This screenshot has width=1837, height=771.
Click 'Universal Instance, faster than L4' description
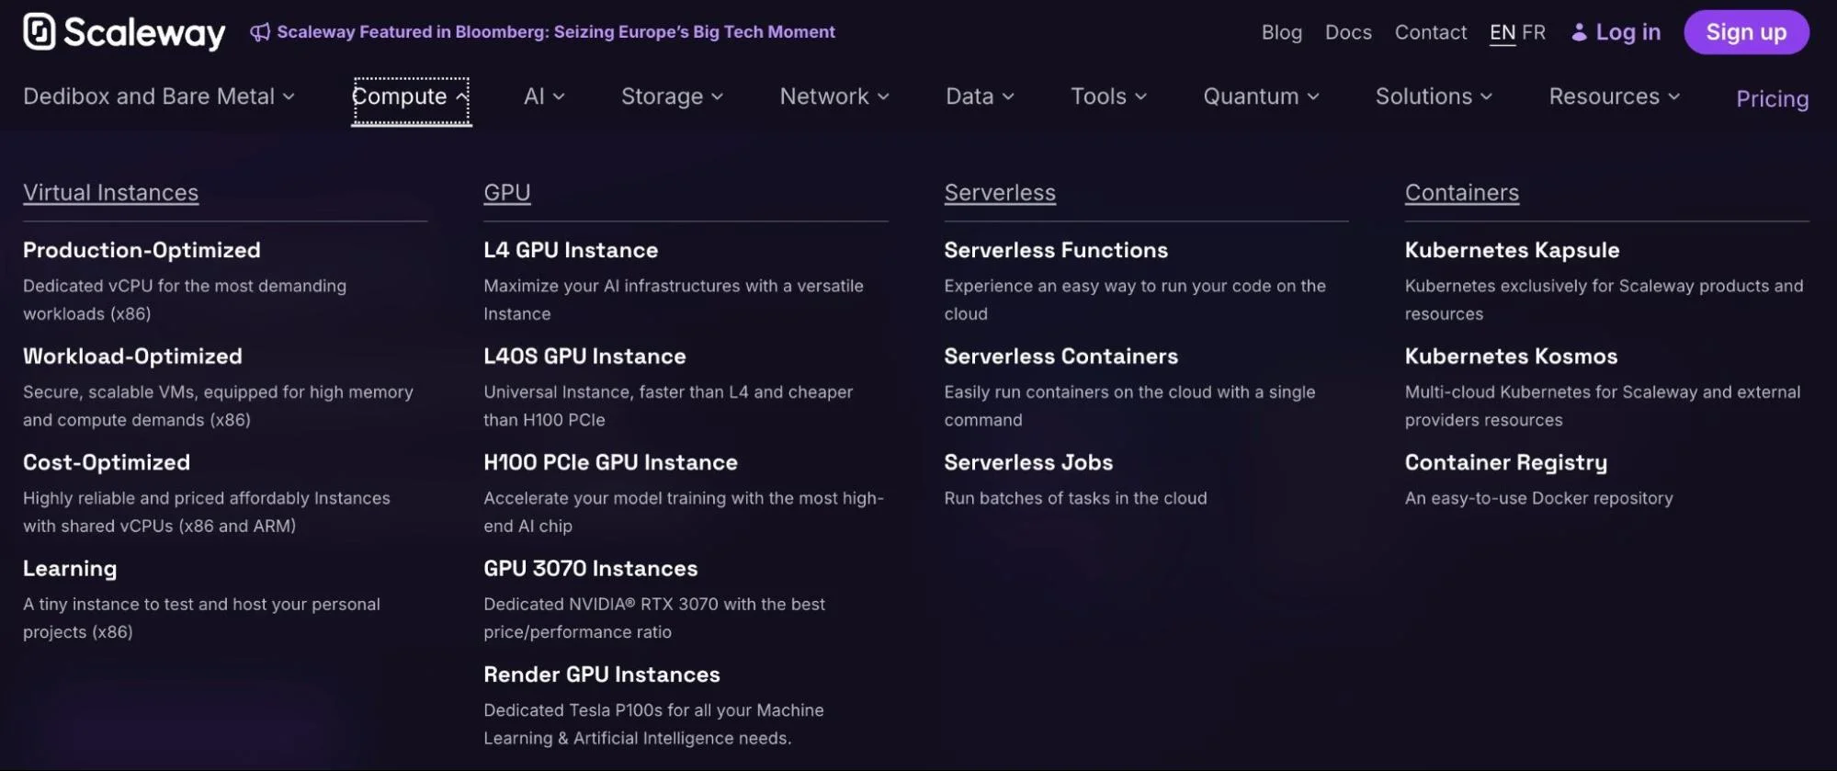pos(668,405)
